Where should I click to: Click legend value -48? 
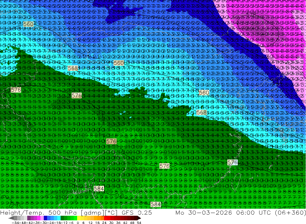[x=23, y=223]
